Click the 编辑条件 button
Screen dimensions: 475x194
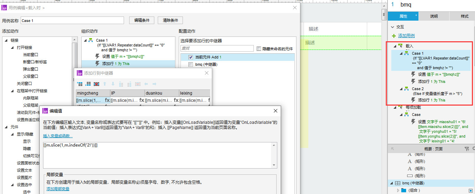(x=142, y=20)
